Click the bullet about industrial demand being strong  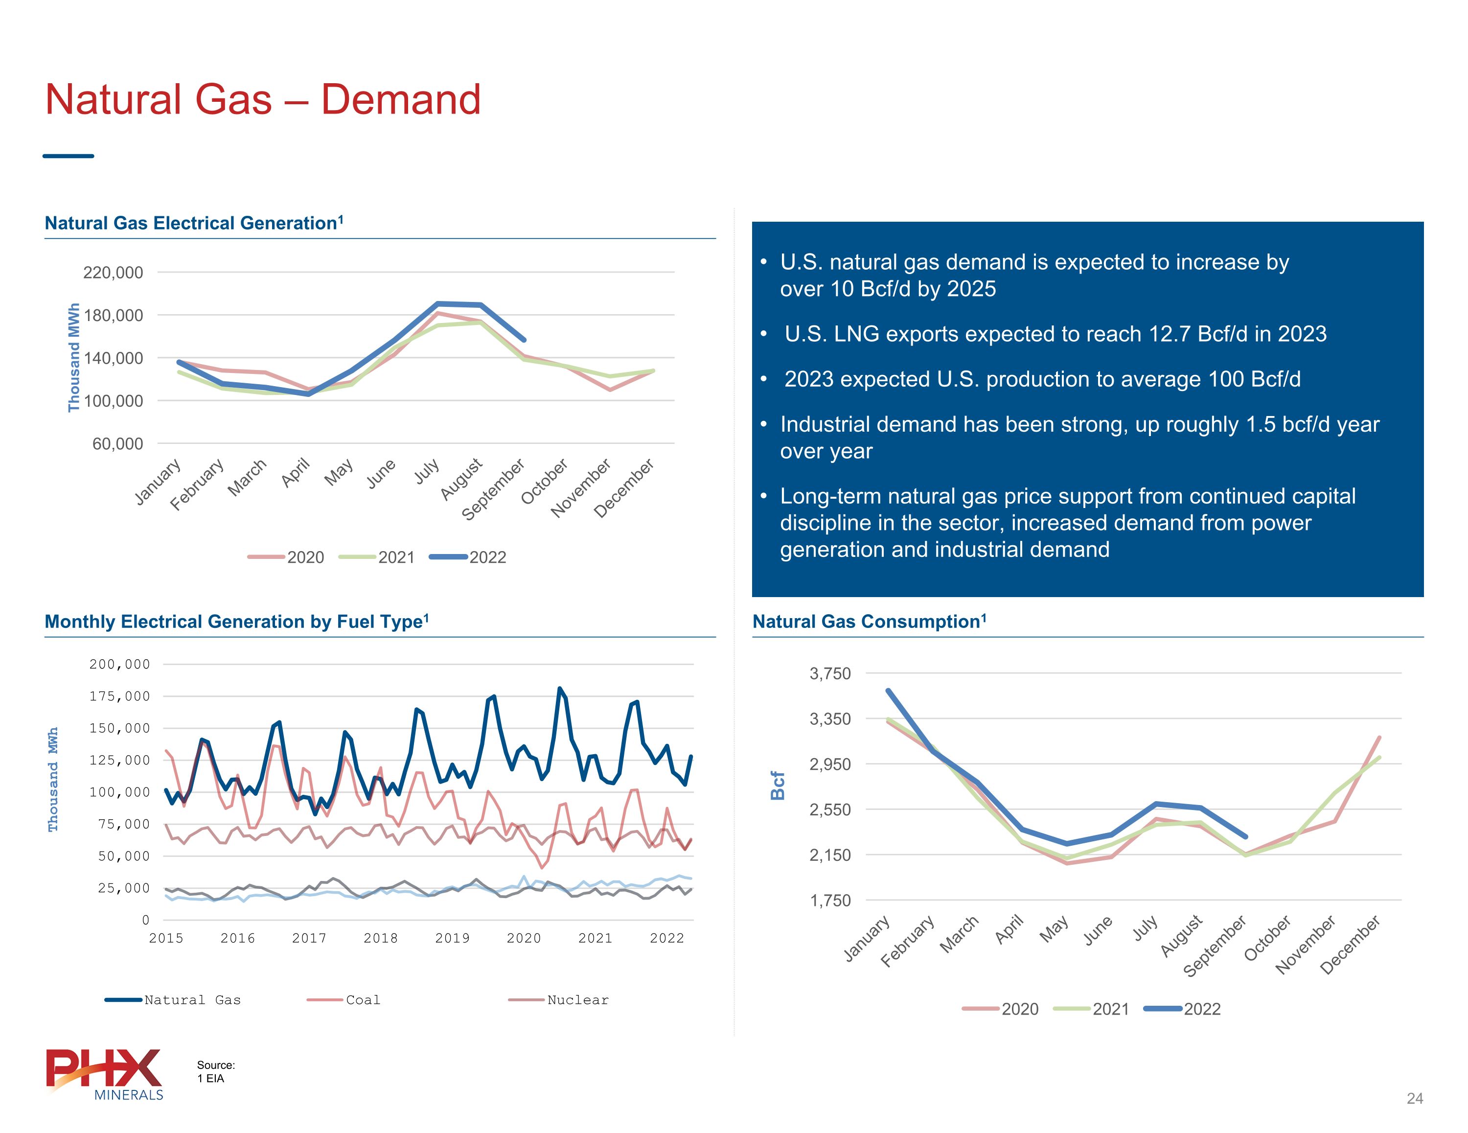coord(1069,437)
